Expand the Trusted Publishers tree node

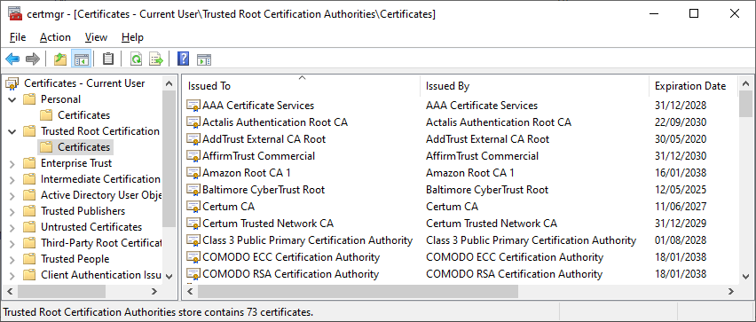point(12,212)
